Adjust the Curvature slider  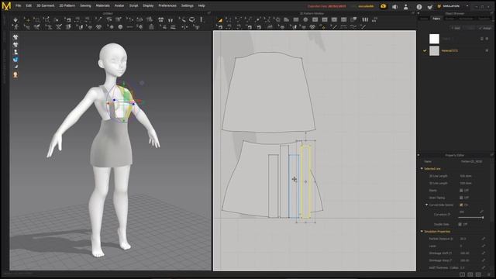pos(470,217)
